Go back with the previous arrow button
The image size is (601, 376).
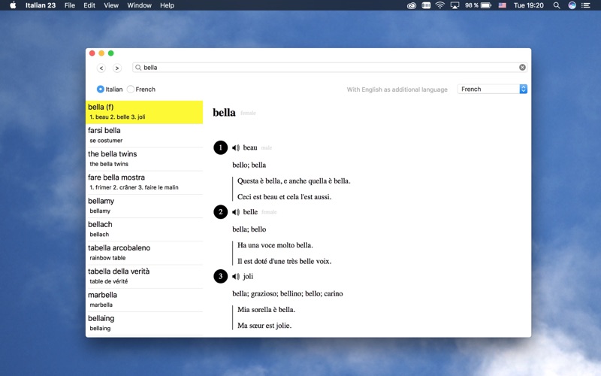(x=101, y=68)
